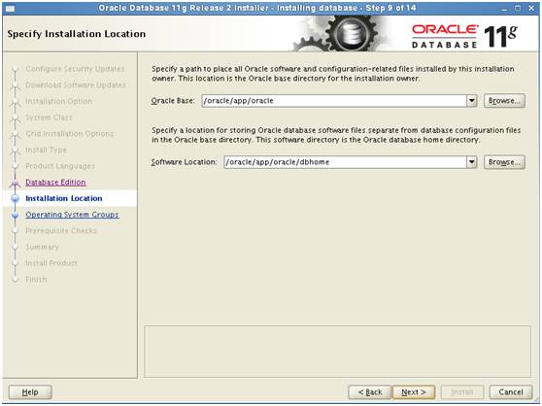
Task: Cancel the installer with Cancel button
Action: point(511,392)
